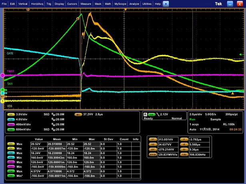This screenshot has height=184, width=246.
Task: Open the Edit menu
Action: (x=12, y=4)
